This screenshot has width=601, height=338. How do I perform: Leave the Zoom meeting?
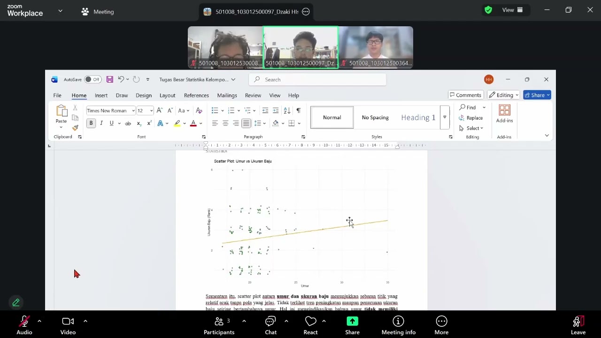[578, 325]
